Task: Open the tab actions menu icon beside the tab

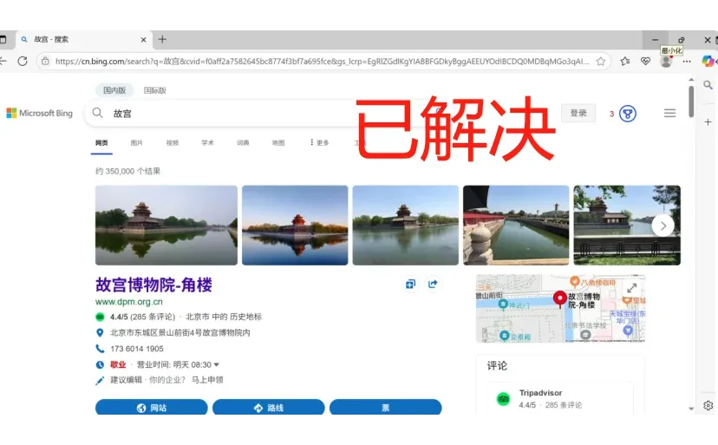Action: pos(3,39)
